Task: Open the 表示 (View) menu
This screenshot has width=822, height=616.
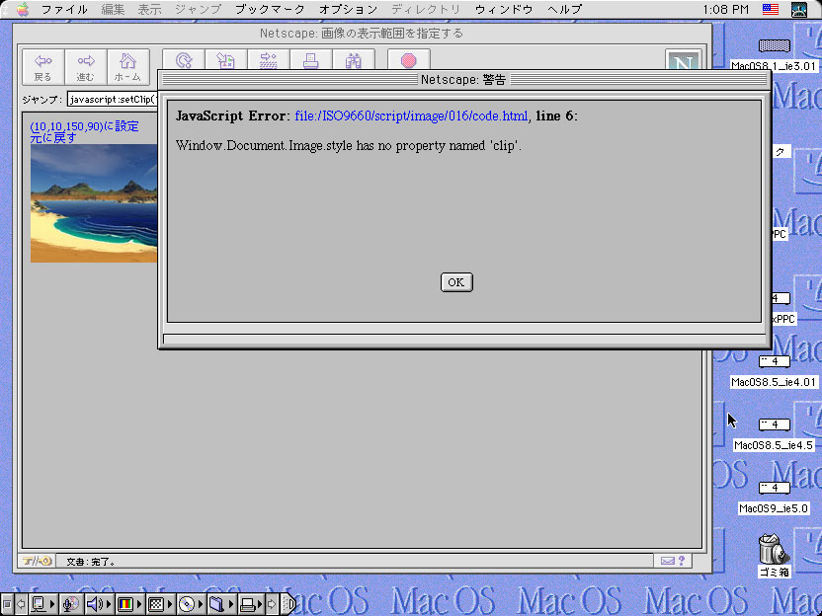Action: [149, 9]
